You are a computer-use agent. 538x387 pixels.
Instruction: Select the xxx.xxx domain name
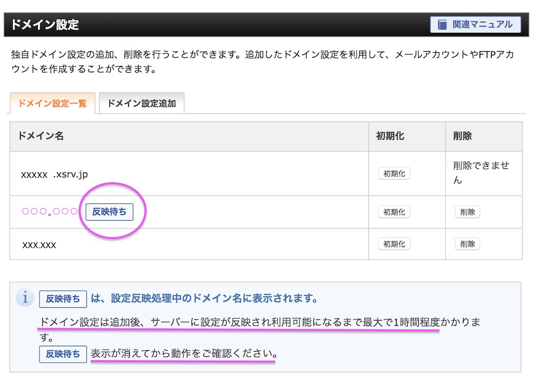click(x=39, y=245)
